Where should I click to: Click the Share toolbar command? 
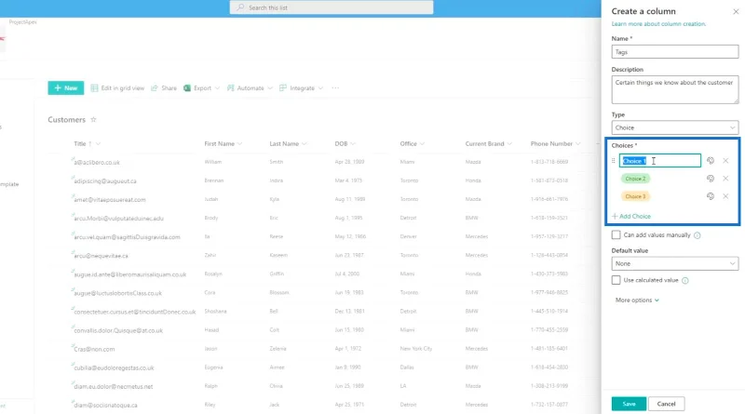[164, 87]
